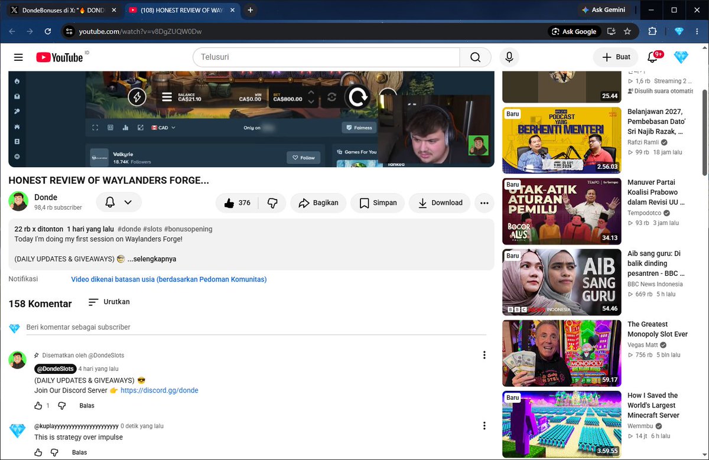Click the in-video Follow button
Image resolution: width=709 pixels, height=460 pixels.
(304, 158)
